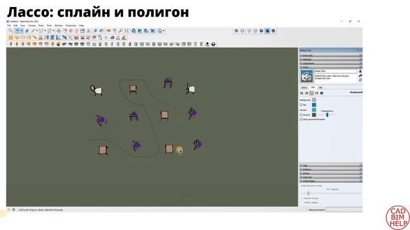
Task: Open the Search SketchUp magnifier tool
Action: 10,31
